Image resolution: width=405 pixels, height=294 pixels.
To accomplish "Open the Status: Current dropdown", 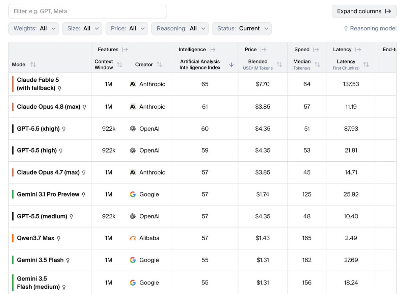I will click(242, 29).
